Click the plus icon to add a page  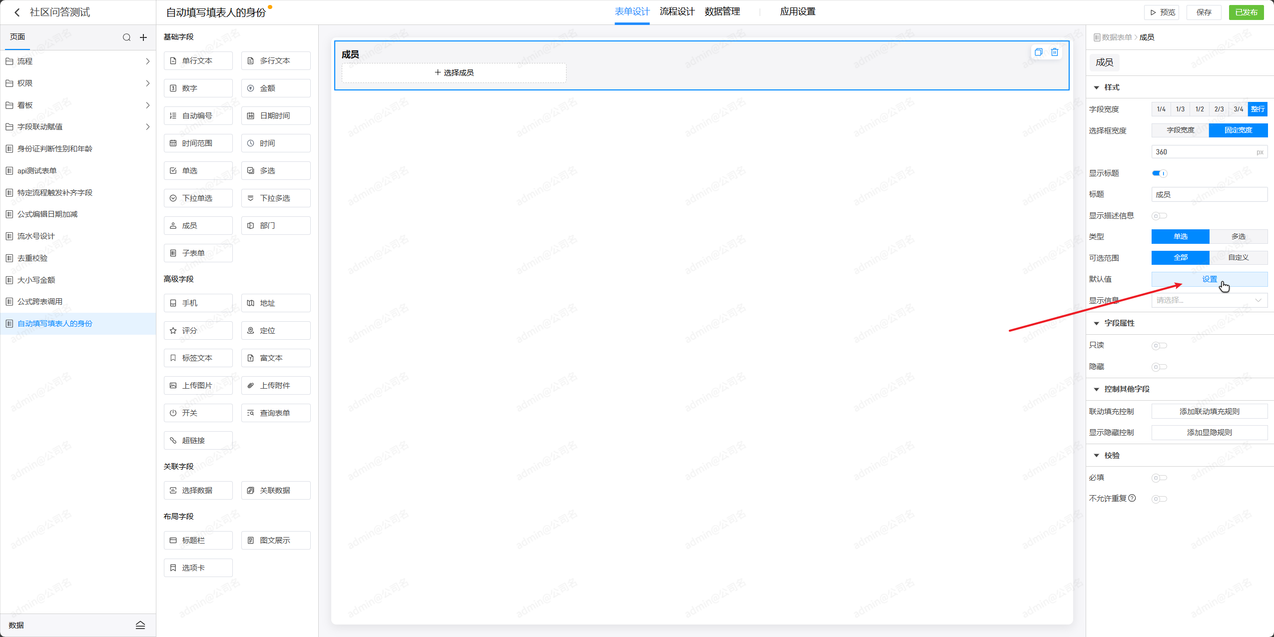tap(143, 37)
